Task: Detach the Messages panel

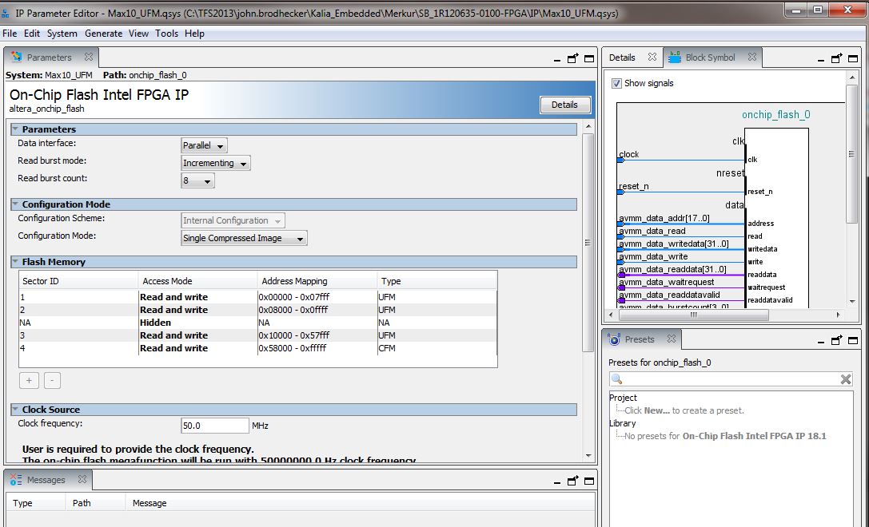Action: 572,480
